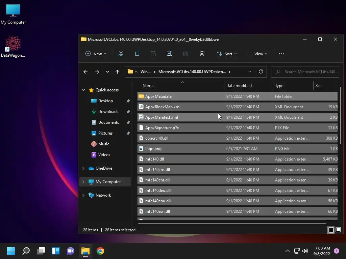Click the horizontal file list scrollbar
The height and width of the screenshot is (259, 346).
click(x=232, y=223)
